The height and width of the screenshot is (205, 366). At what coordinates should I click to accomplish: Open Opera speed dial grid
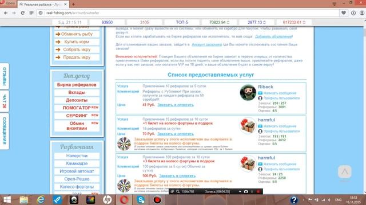pos(31,13)
